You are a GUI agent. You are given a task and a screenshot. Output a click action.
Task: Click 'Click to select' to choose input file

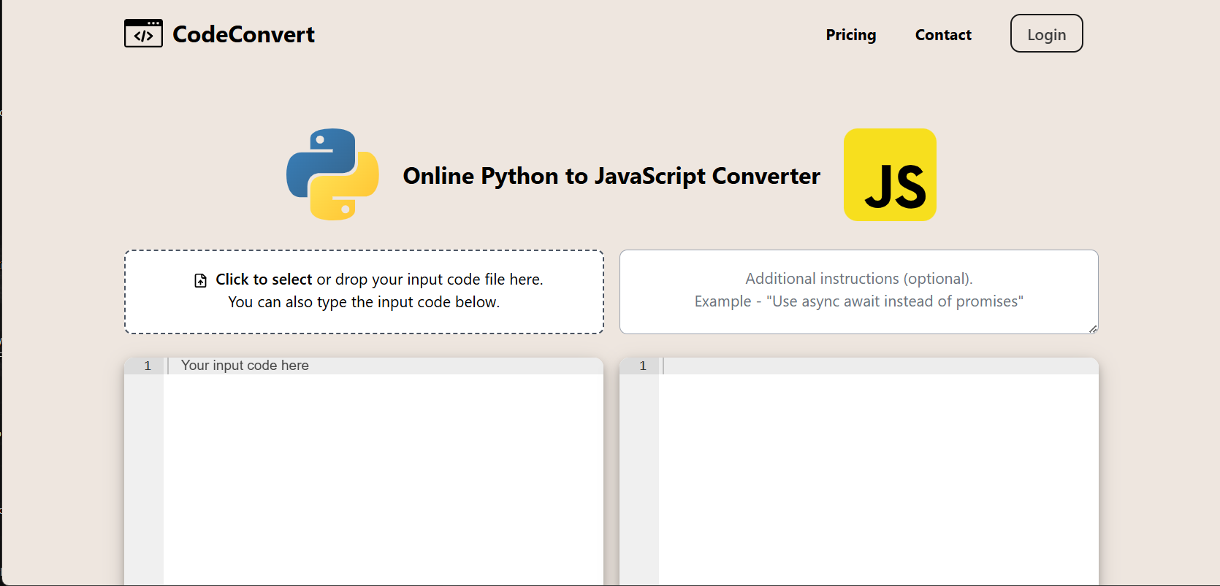[264, 279]
